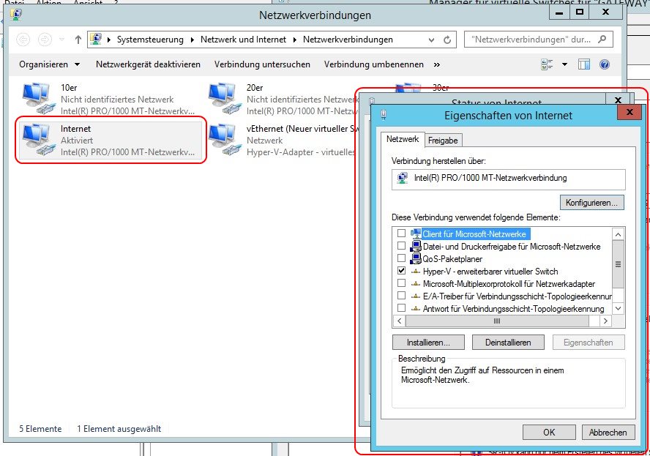Open address bar history dropdown

(431, 40)
